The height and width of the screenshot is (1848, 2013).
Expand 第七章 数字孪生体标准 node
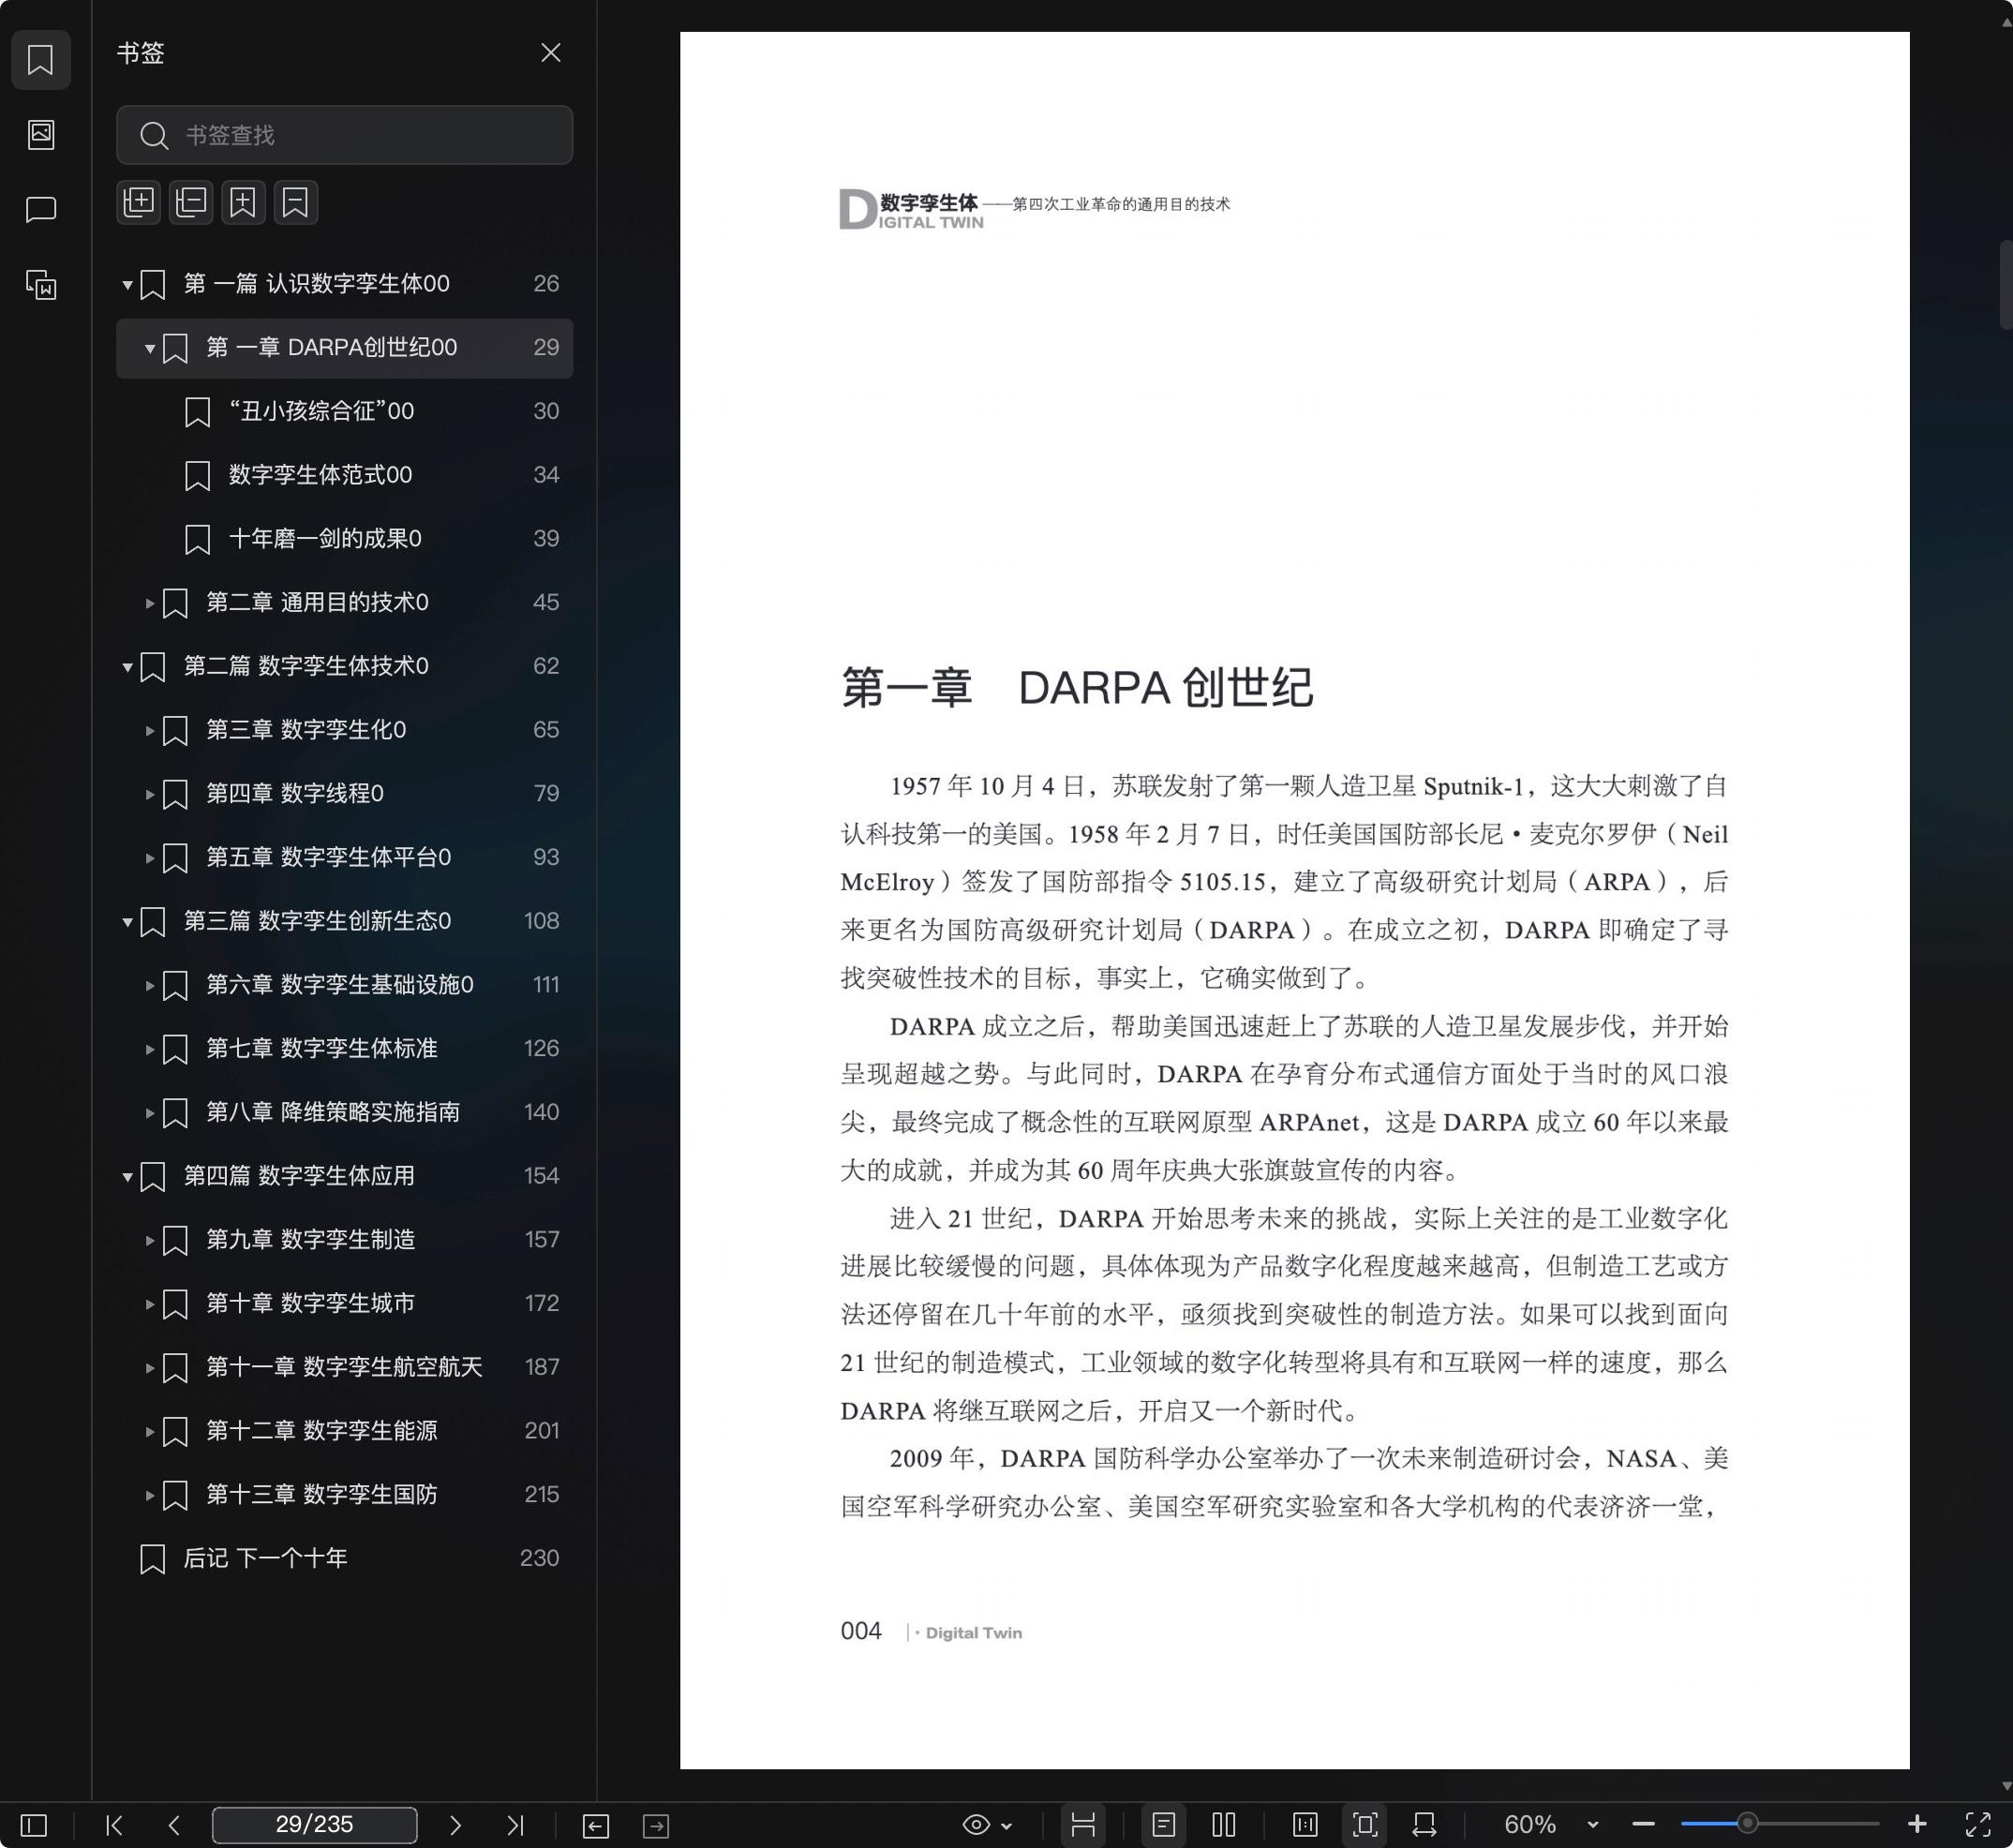click(149, 1049)
